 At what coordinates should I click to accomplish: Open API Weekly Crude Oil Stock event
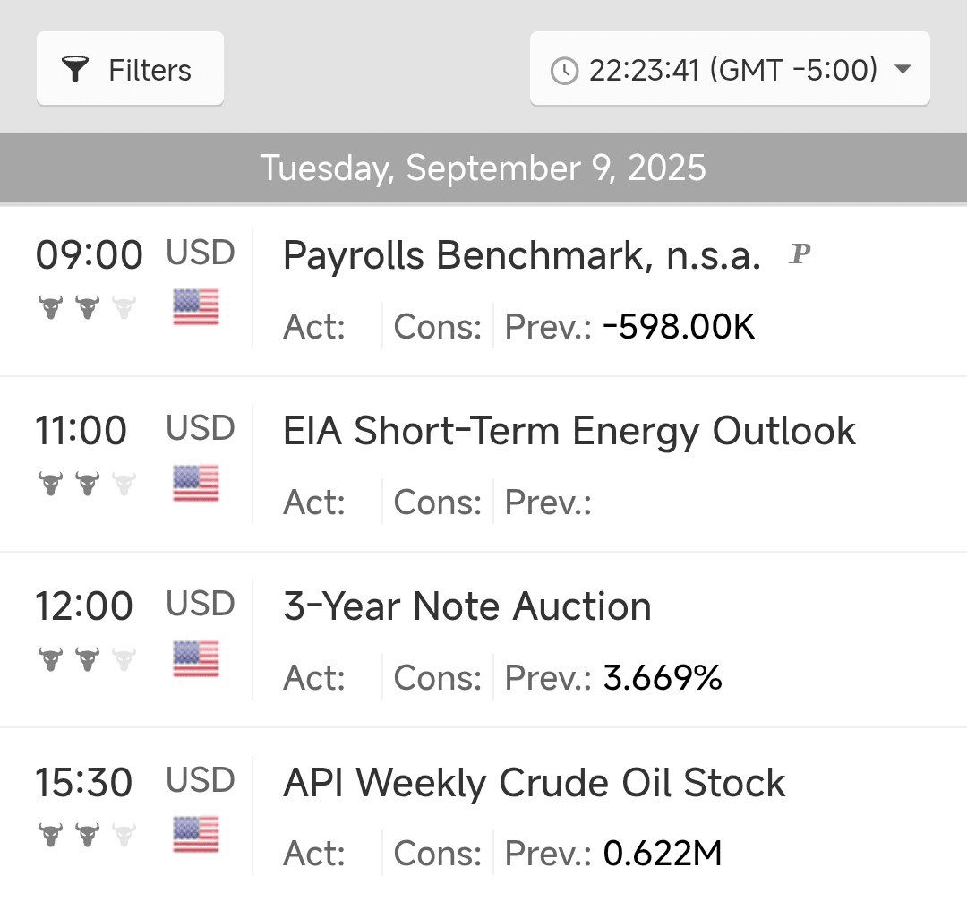tap(535, 783)
